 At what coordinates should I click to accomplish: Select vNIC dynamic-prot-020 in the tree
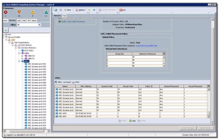point(37,115)
